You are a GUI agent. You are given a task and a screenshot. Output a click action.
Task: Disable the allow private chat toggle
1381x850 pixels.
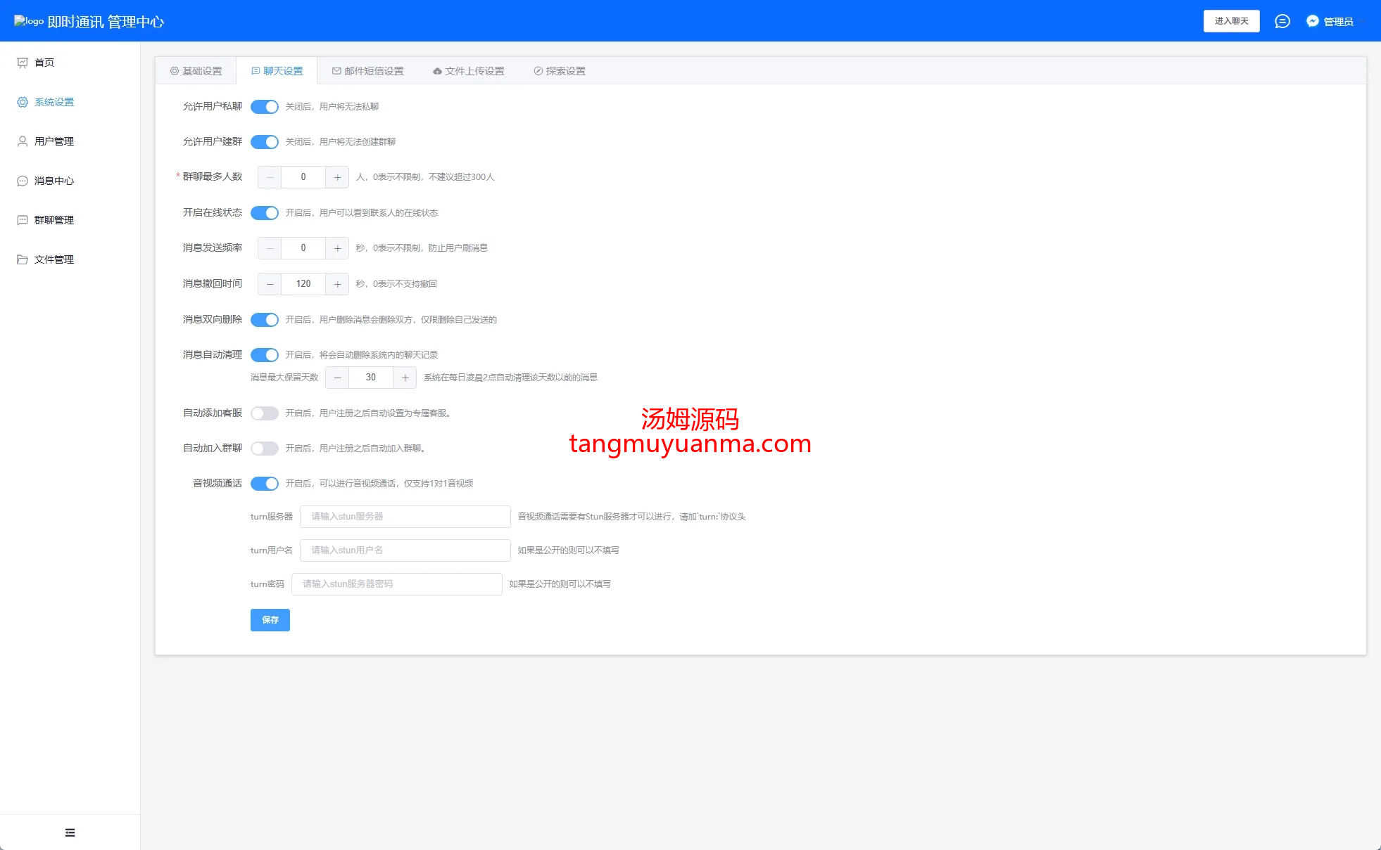pyautogui.click(x=265, y=107)
